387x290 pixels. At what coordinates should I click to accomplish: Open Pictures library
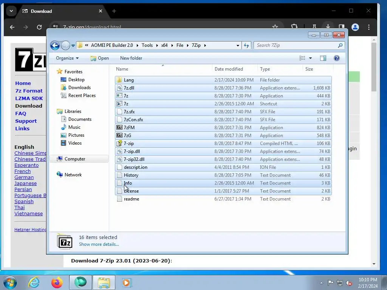(x=76, y=135)
